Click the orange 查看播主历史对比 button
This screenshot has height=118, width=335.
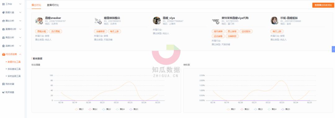pyautogui.click(x=323, y=5)
